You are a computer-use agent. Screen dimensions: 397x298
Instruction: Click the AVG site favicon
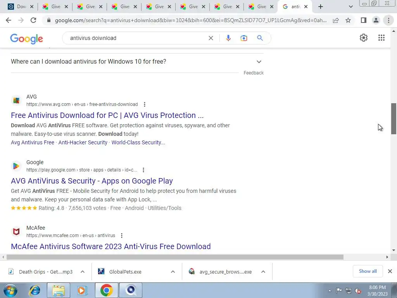[16, 100]
